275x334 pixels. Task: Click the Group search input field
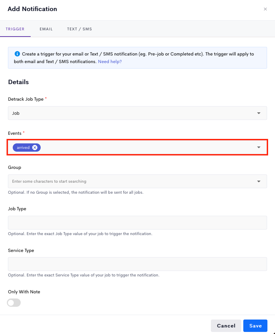pyautogui.click(x=132, y=181)
